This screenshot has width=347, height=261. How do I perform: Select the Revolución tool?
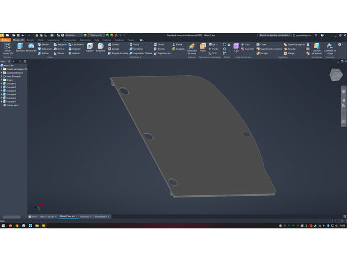[31, 48]
